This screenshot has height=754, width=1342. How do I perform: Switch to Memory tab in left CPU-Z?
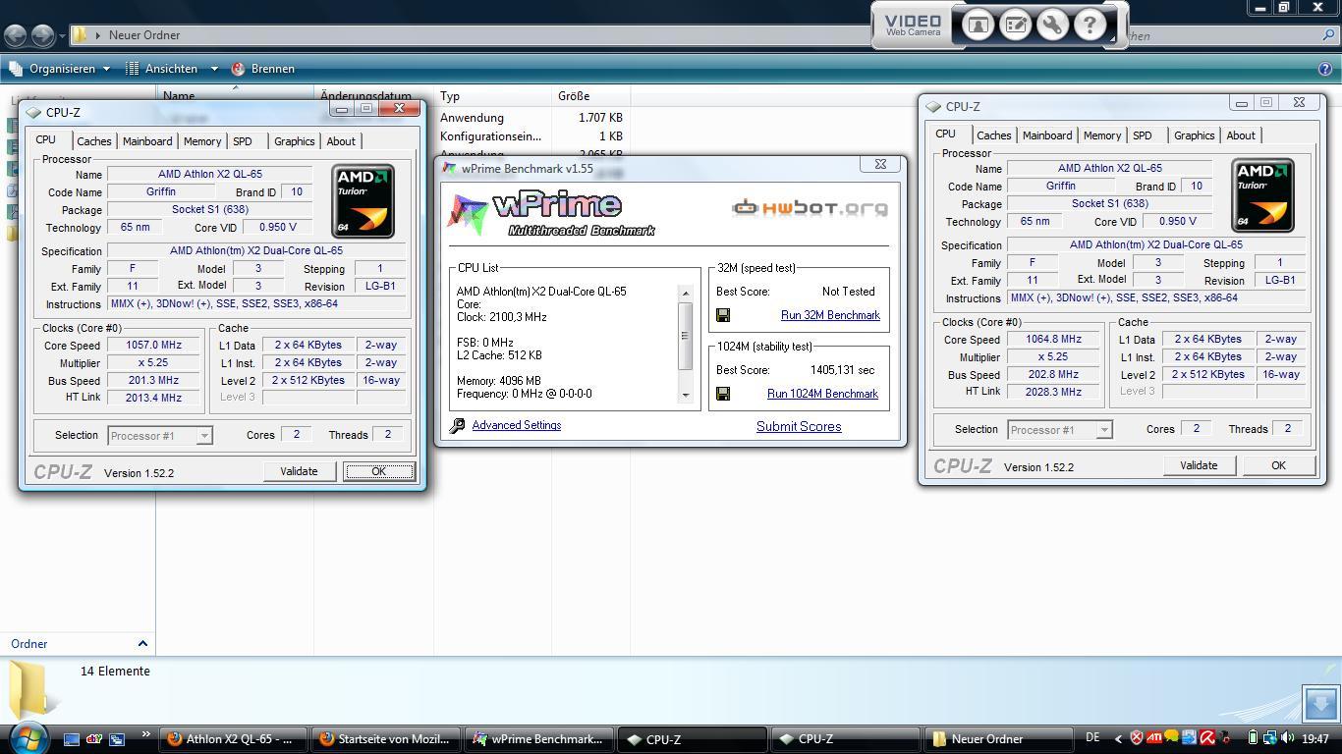pos(202,141)
